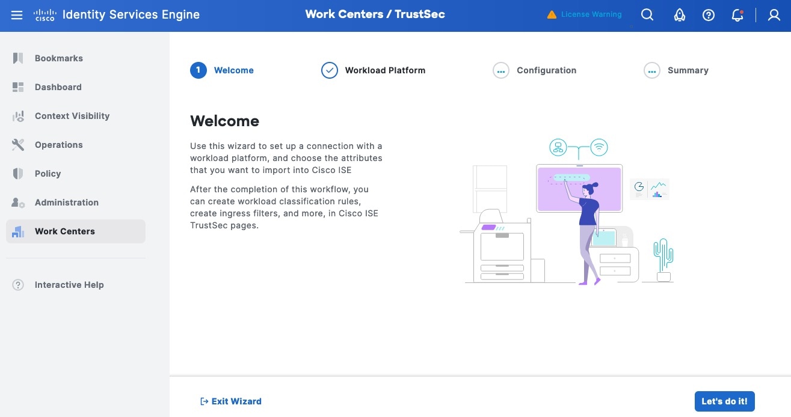Select Work Centers menu item
Screen dimensions: 791x417
(76, 231)
